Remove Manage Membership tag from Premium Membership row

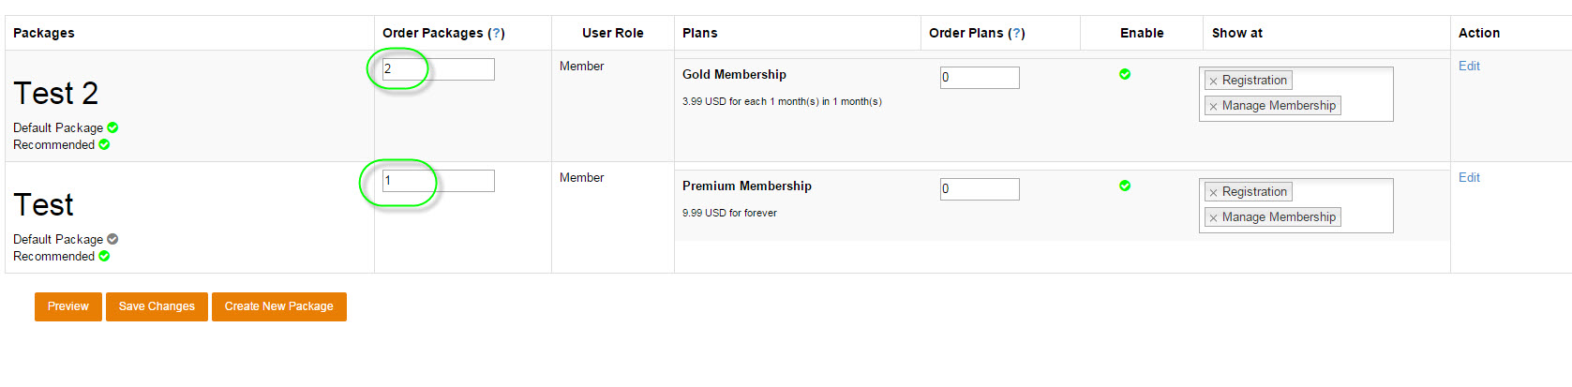[1213, 218]
